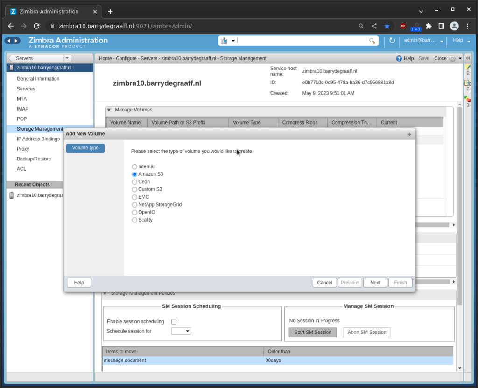Select the Custom S3 volume type
The image size is (478, 388).
134,189
